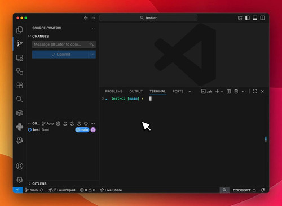Open the Explorer view in activity bar
This screenshot has height=206, width=282.
[20, 30]
